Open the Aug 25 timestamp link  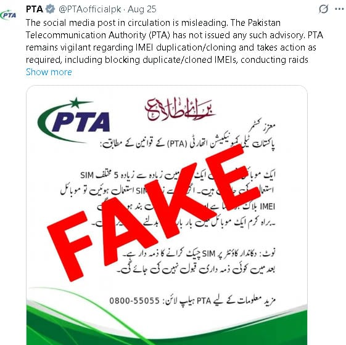(x=142, y=9)
